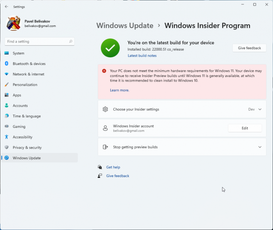This screenshot has width=273, height=230.
Task: Select Gaming in the sidebar
Action: 40,126
